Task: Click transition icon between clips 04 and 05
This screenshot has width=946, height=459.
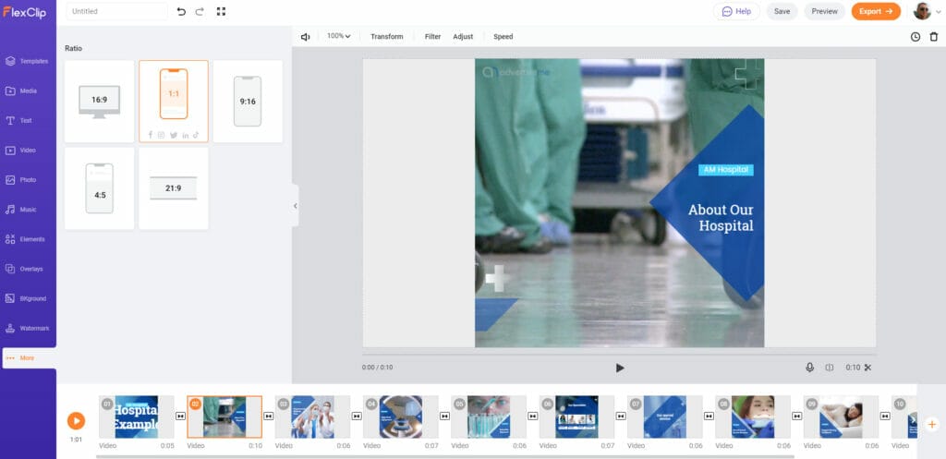Action: coord(444,417)
